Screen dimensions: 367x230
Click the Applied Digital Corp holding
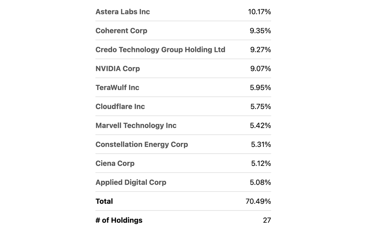131,182
